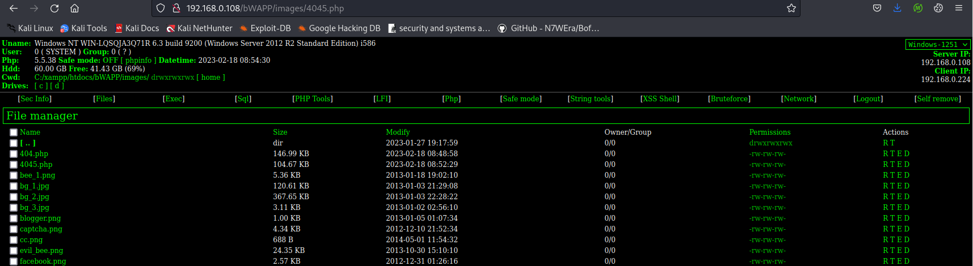Open the phpinfo link
The image size is (973, 266).
(138, 61)
